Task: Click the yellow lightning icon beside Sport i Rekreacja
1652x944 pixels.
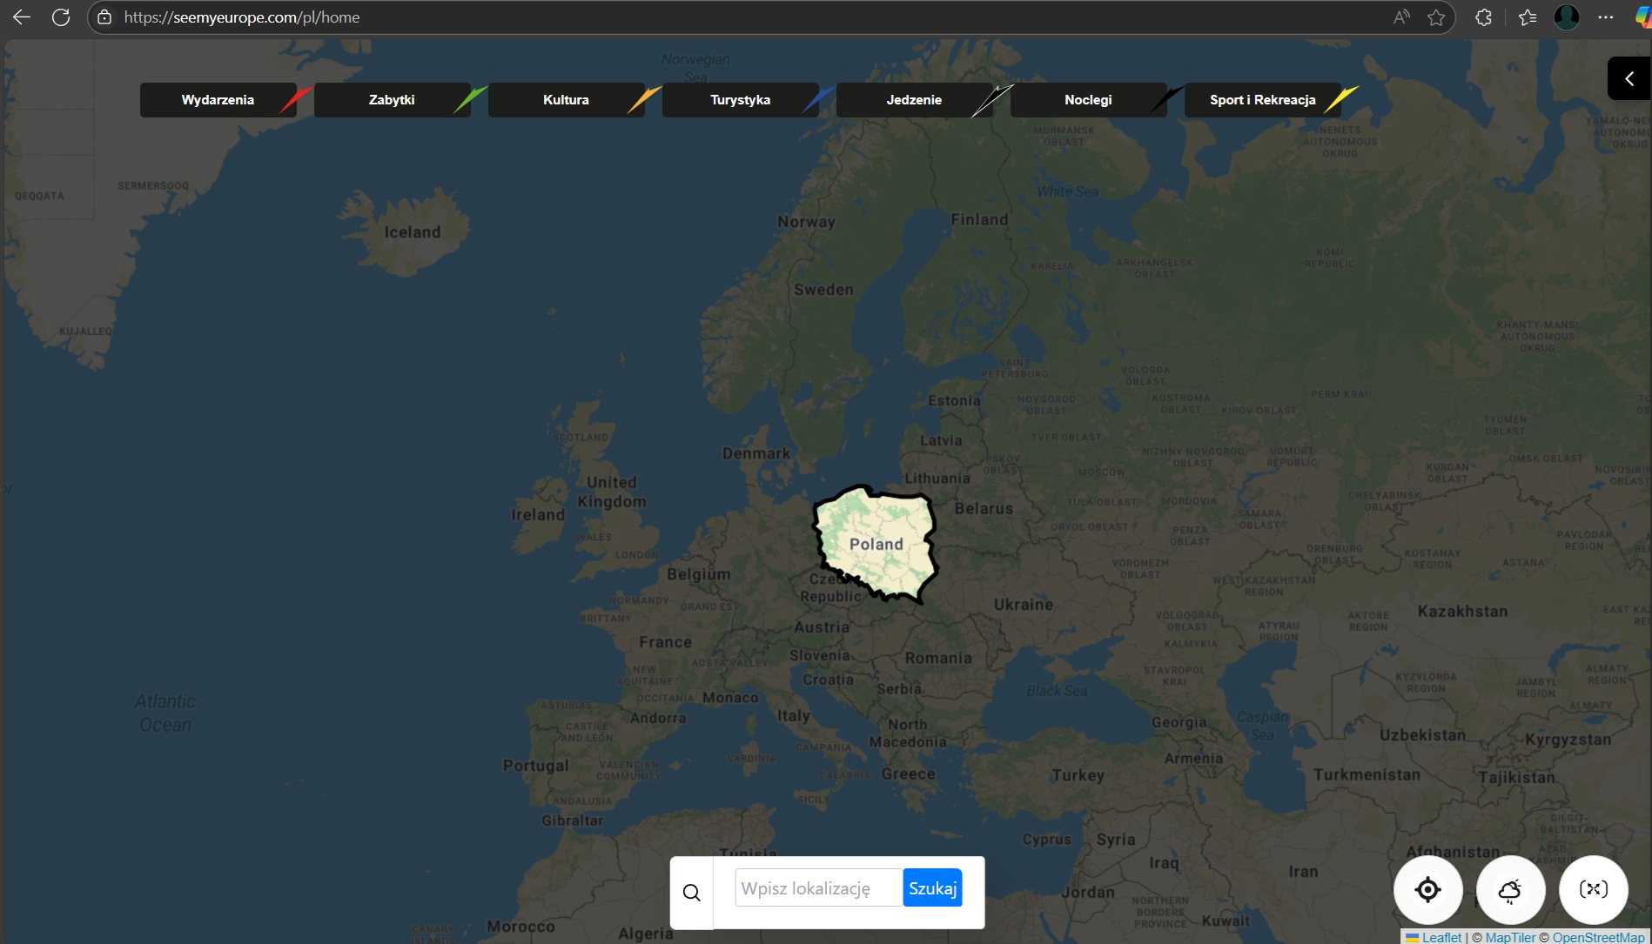Action: click(x=1340, y=98)
